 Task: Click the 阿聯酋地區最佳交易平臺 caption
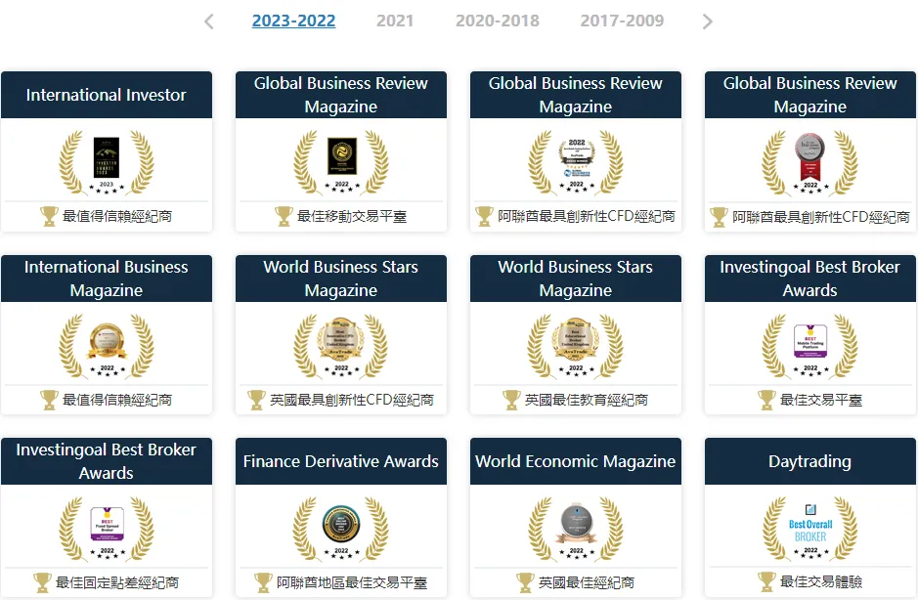pyautogui.click(x=352, y=583)
